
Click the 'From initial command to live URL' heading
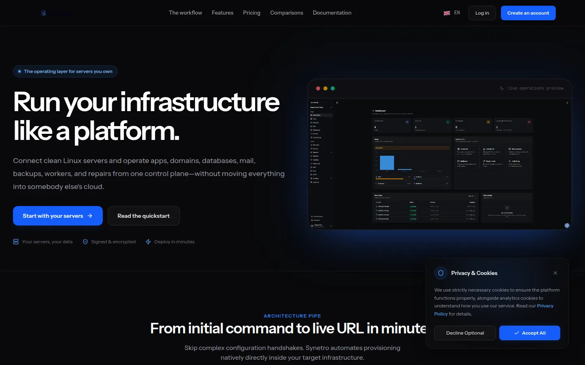(288, 328)
